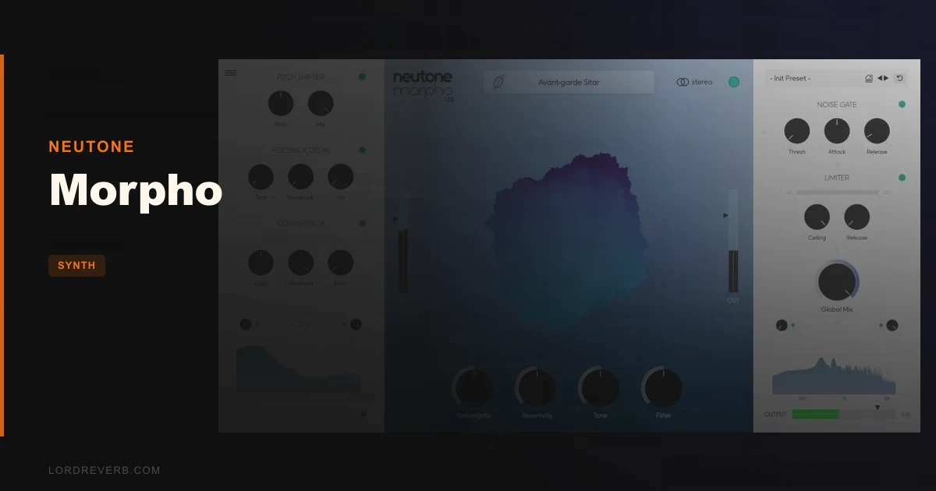The width and height of the screenshot is (936, 491).
Task: Click the small left knob below Global Mix
Action: point(782,325)
